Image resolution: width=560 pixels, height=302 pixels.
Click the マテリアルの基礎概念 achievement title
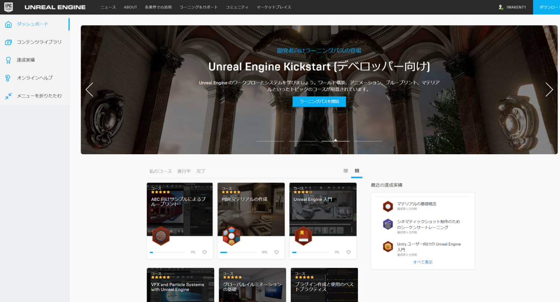(x=417, y=204)
